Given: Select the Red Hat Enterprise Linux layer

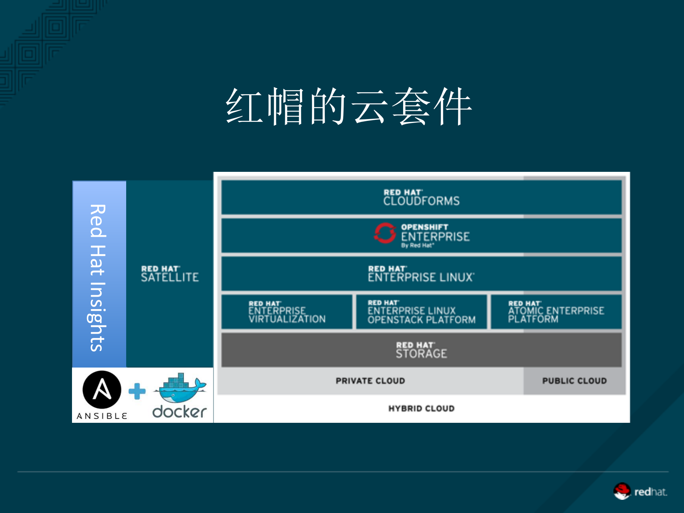Looking at the screenshot, I should coord(421,274).
